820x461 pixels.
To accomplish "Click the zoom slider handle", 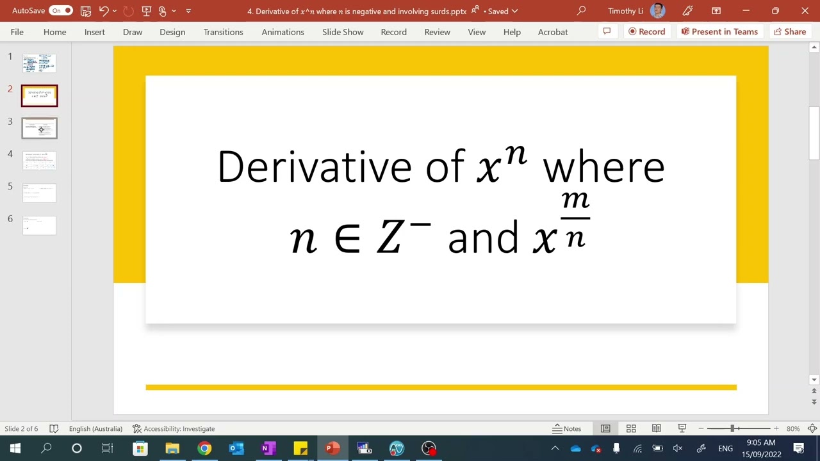I will coord(732,429).
